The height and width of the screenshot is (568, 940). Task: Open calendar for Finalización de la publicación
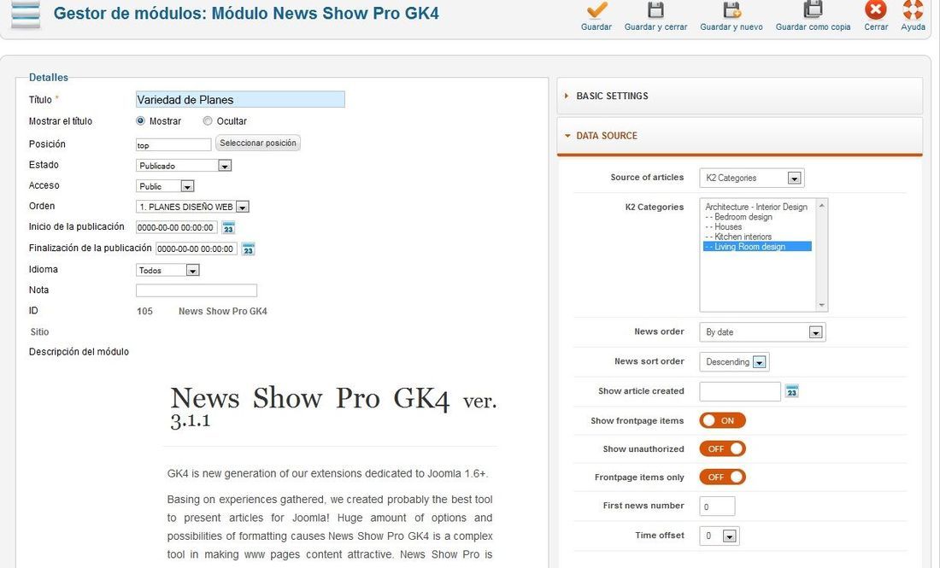[x=248, y=249]
